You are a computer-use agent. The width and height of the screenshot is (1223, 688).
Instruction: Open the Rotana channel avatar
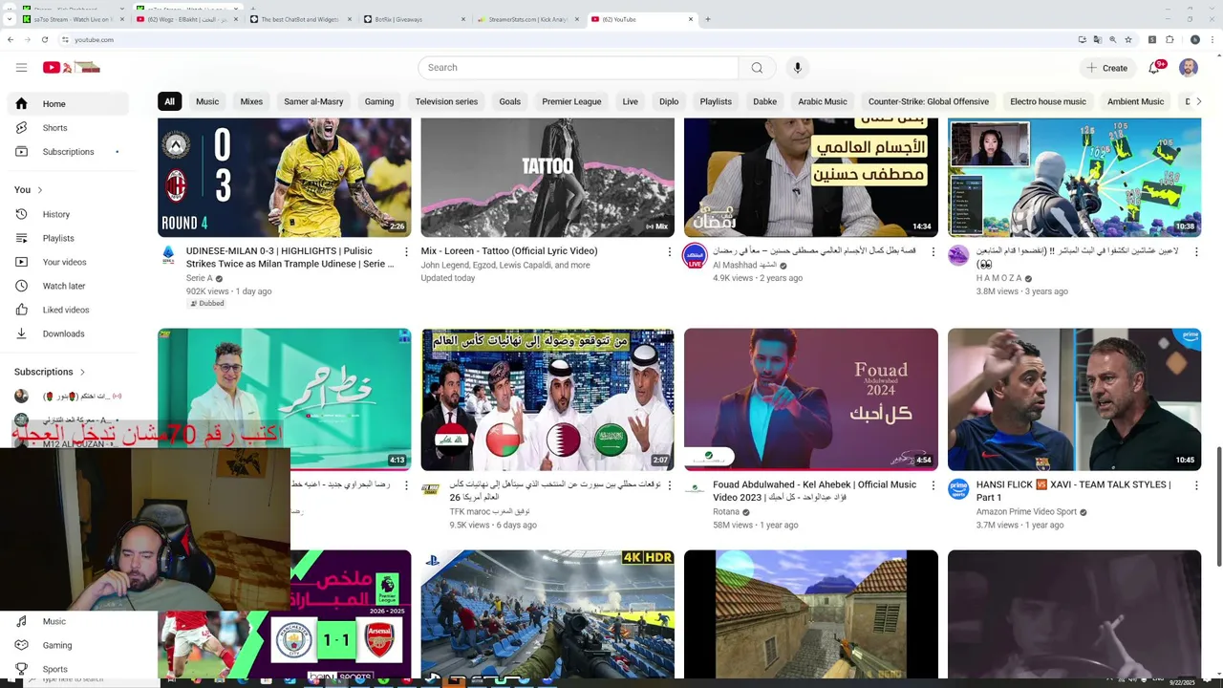click(x=695, y=489)
